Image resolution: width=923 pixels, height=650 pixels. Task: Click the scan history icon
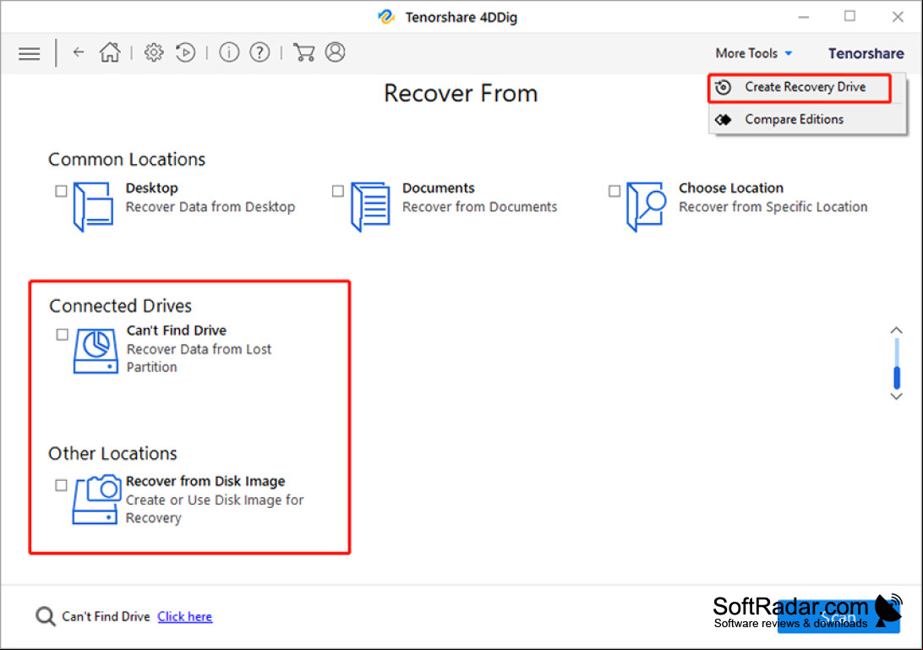(185, 52)
